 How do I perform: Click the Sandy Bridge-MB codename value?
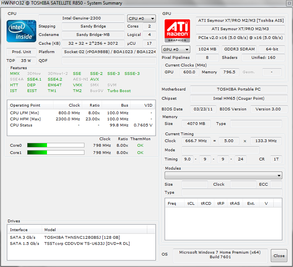coord(93,34)
